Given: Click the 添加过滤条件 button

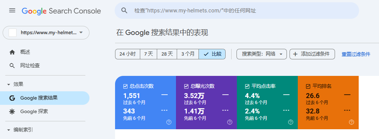Looking at the screenshot, I should coord(312,54).
